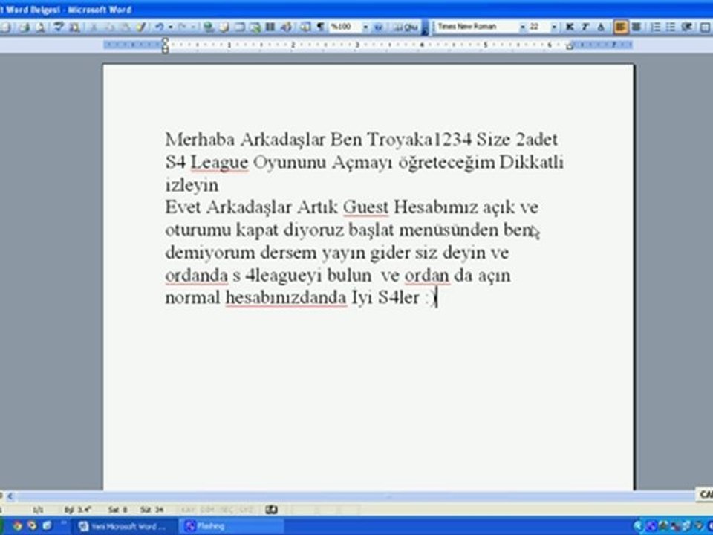Click the SEÇ status bar indicator
Image resolution: width=713 pixels, height=535 pixels.
tap(226, 510)
